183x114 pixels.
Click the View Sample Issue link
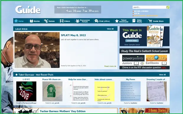[132, 45]
